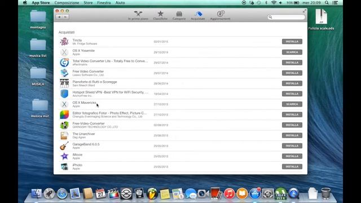
Task: Select the Acquistate tag toolbar section
Action: (x=198, y=15)
